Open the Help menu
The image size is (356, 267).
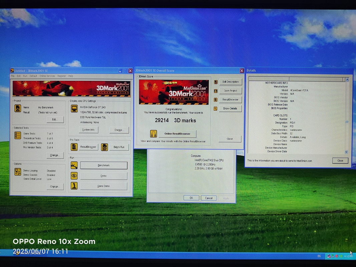71,76
